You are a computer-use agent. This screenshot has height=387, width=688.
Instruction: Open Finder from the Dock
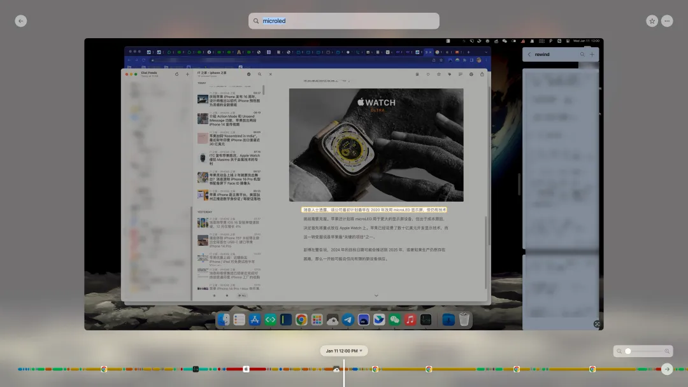(224, 320)
